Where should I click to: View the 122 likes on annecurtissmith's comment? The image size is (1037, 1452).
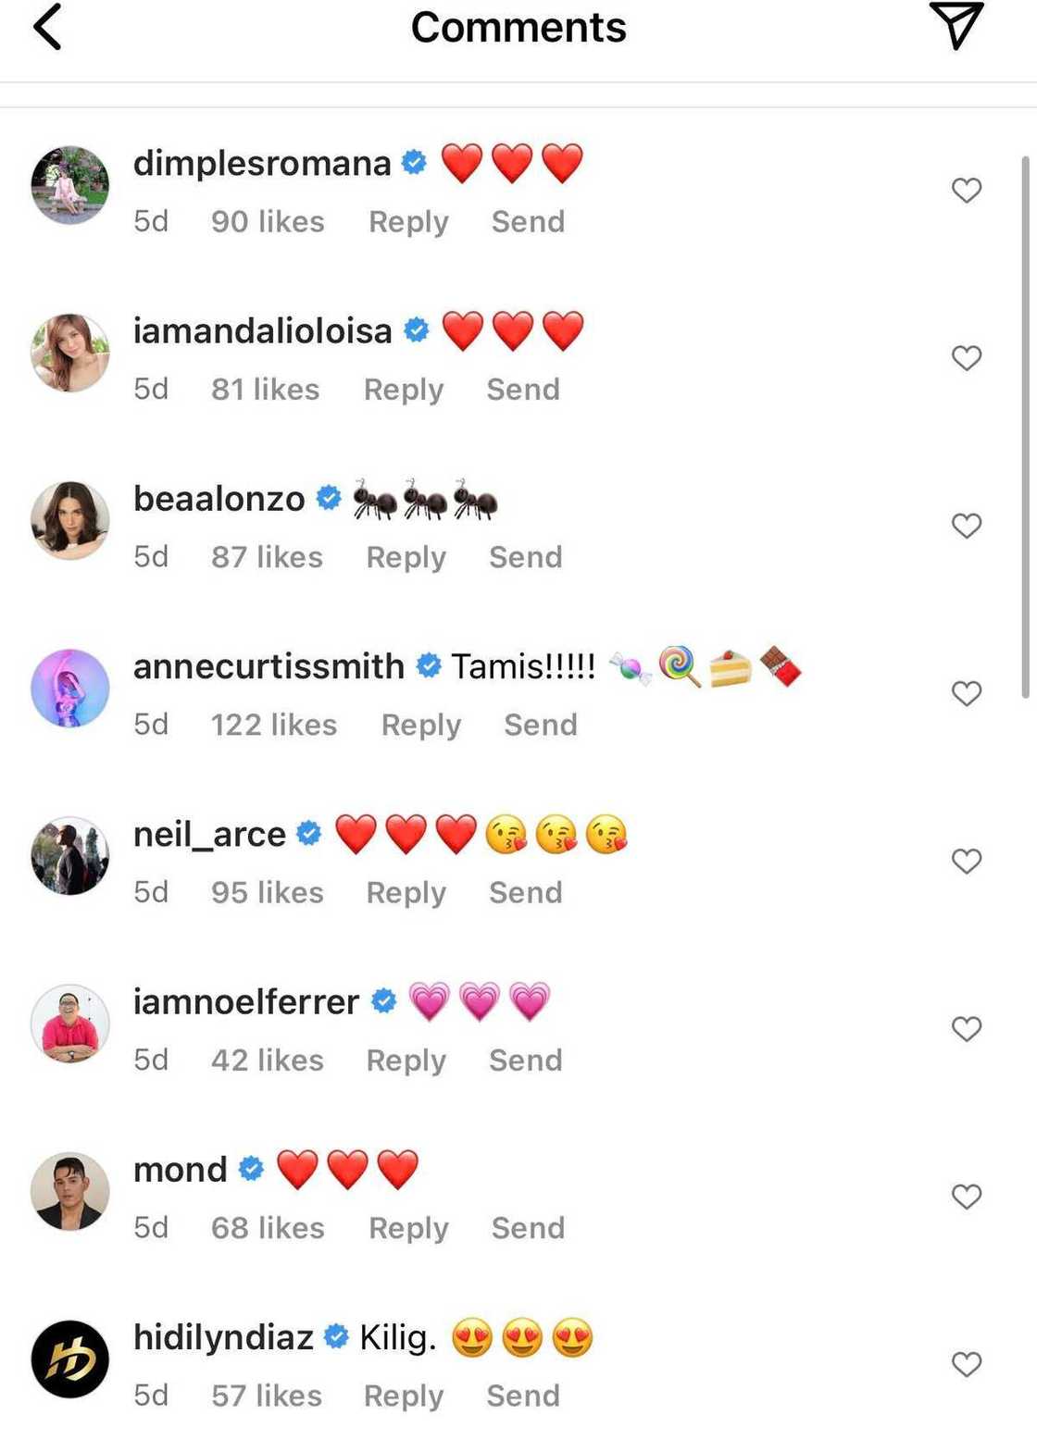pyautogui.click(x=274, y=725)
